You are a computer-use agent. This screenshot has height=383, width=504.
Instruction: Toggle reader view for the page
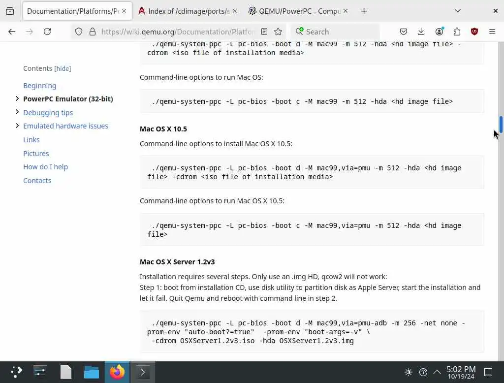[x=264, y=32]
